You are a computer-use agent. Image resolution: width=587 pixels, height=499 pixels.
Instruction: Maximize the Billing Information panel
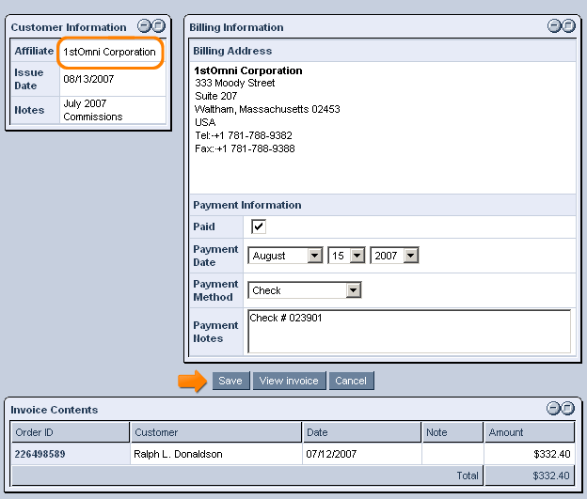[x=568, y=26]
